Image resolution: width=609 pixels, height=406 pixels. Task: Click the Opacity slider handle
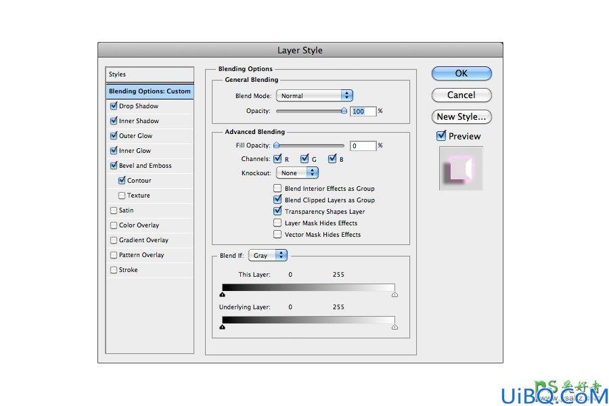point(344,111)
